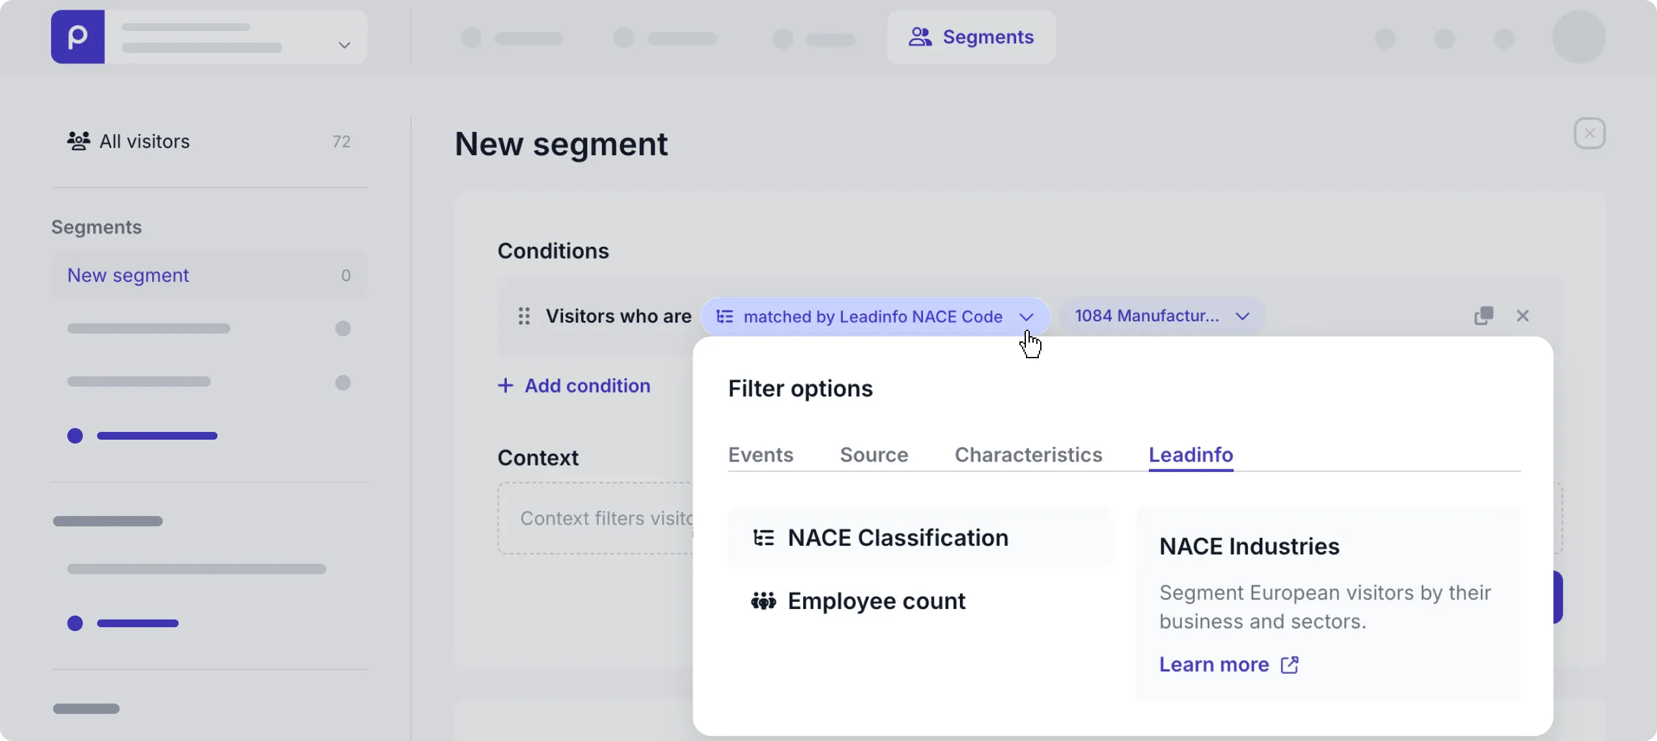The image size is (1657, 741).
Task: Click the 72 count beside All visitors
Action: pos(342,142)
